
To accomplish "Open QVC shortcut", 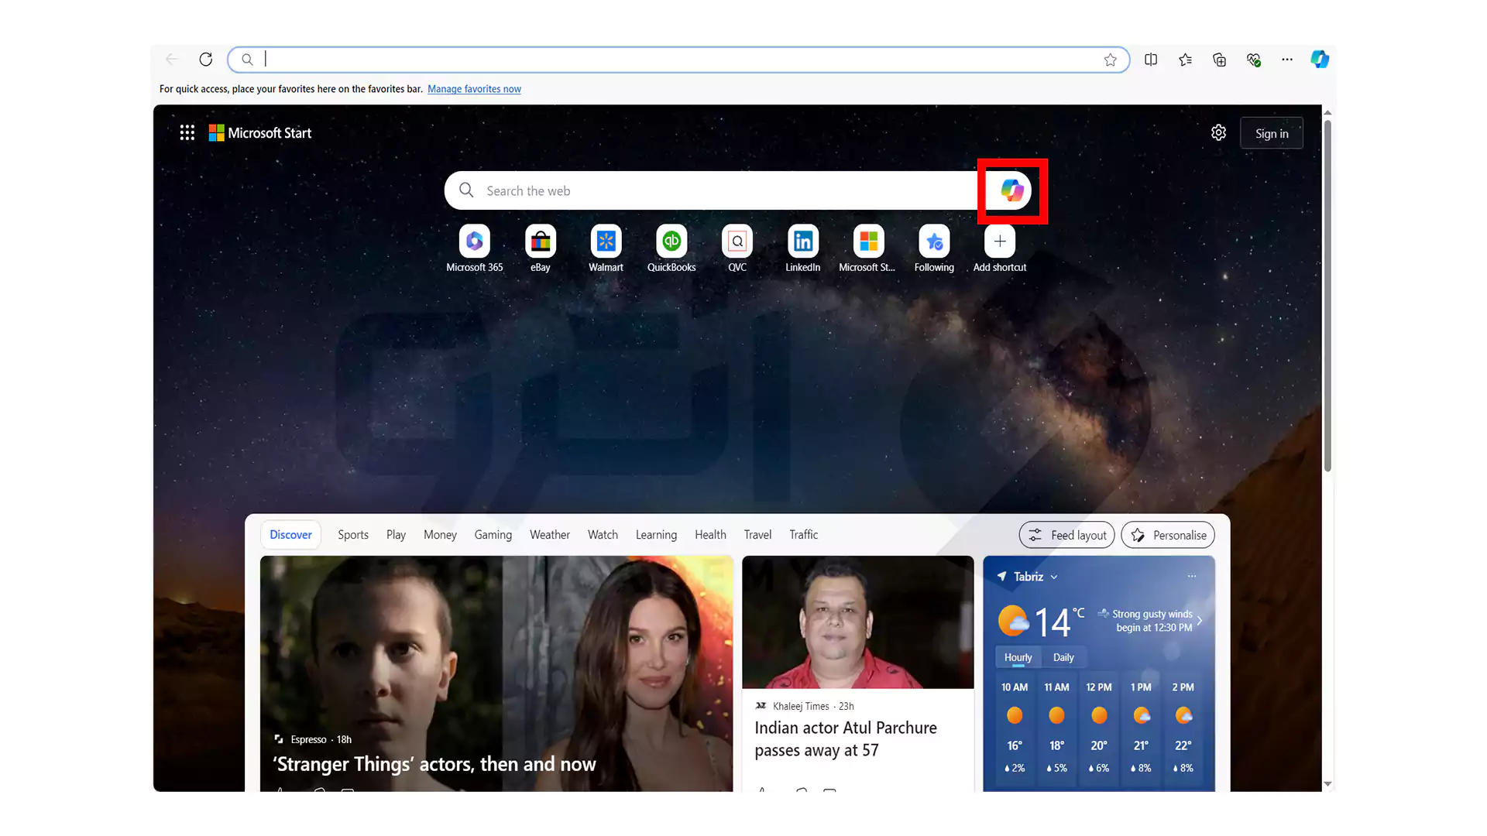I will [737, 249].
